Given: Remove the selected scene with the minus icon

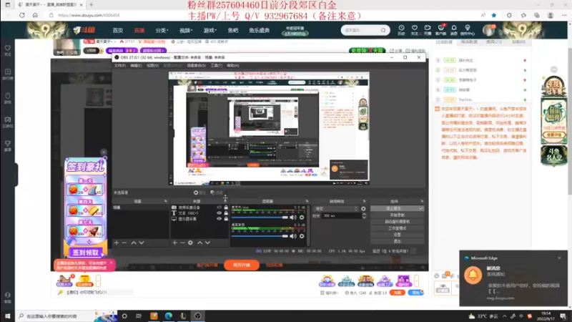Looking at the screenshot, I should tap(124, 243).
